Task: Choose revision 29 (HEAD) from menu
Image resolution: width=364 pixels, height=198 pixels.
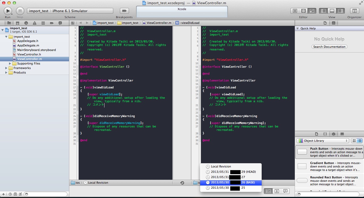Action: tap(231, 172)
